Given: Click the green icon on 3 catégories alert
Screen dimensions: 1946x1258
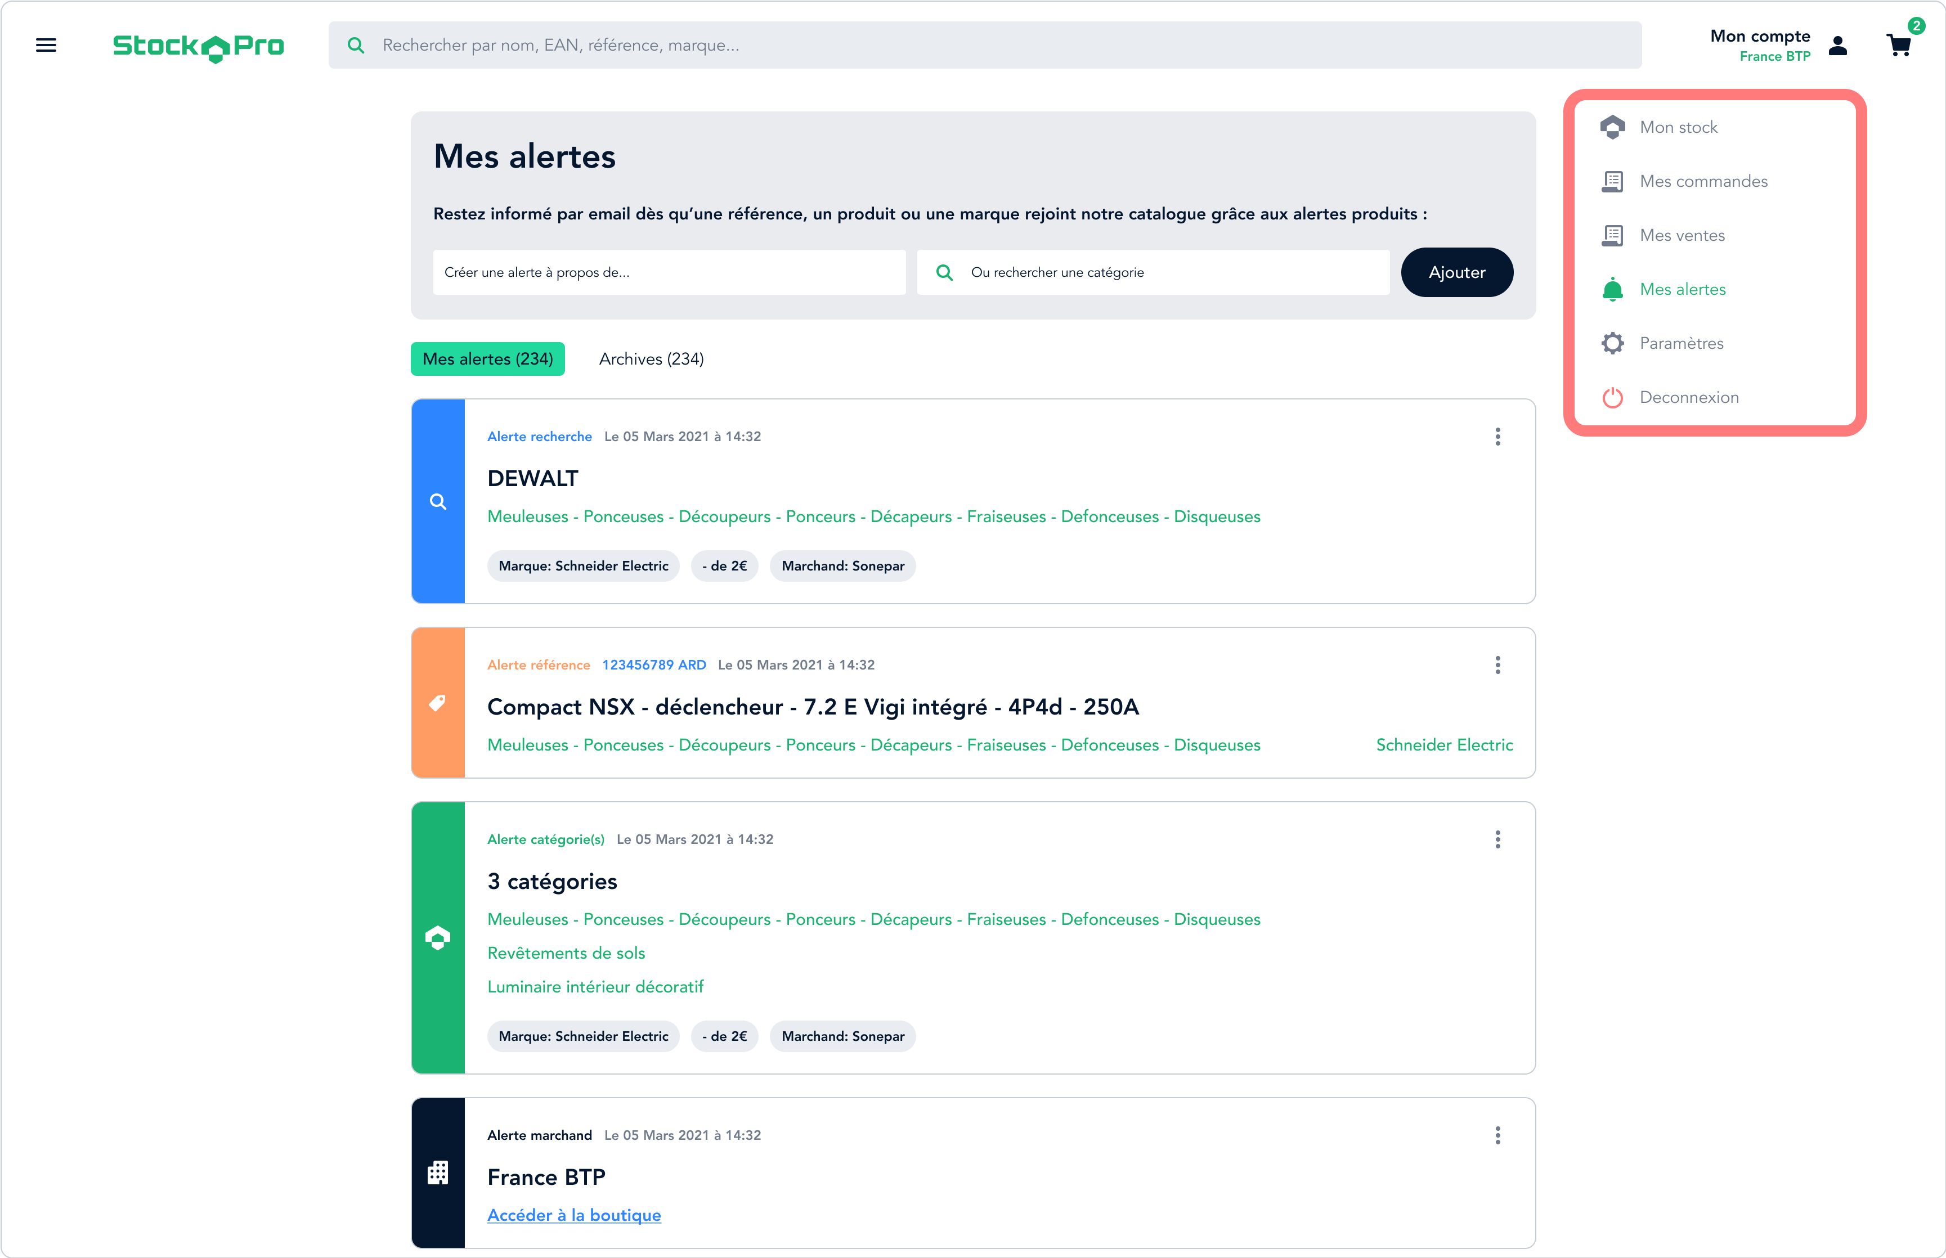Looking at the screenshot, I should pyautogui.click(x=438, y=938).
